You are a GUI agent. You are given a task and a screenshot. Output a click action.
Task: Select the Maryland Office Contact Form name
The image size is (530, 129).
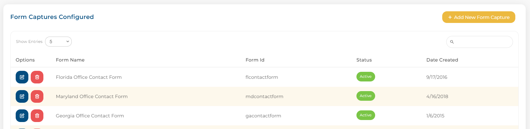(x=92, y=96)
